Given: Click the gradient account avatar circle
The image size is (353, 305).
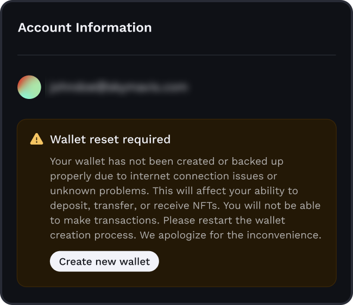Looking at the screenshot, I should coord(29,87).
